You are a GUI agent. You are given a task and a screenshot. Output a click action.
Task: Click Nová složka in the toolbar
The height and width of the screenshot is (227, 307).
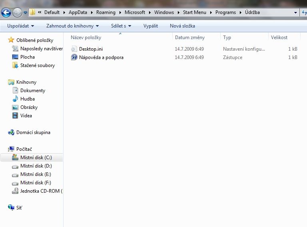182,26
